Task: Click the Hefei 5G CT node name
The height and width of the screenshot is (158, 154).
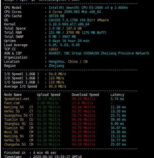Action: point(19,111)
